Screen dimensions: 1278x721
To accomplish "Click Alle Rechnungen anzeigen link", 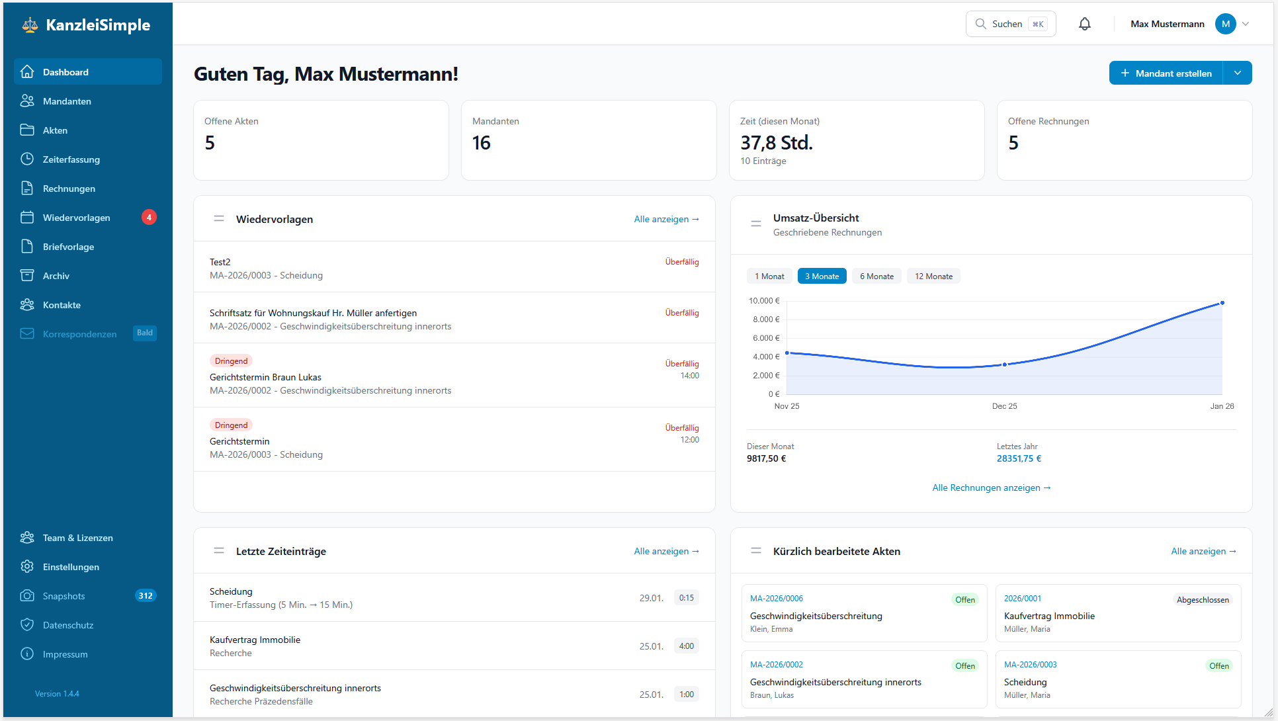I will pos(992,488).
